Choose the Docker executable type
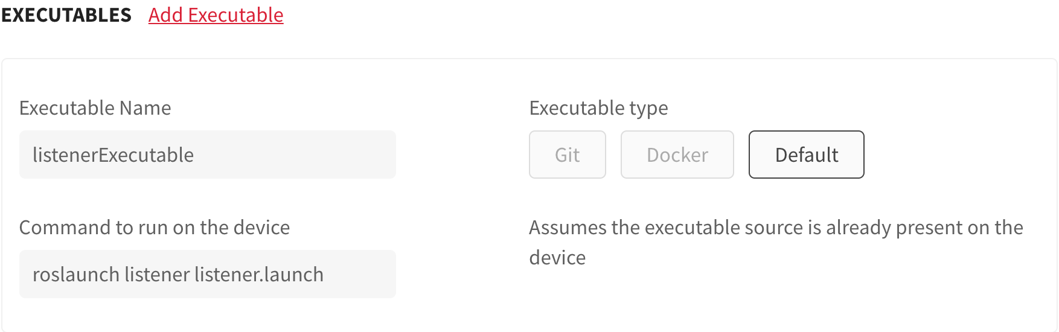The height and width of the screenshot is (332, 1059). tap(677, 155)
